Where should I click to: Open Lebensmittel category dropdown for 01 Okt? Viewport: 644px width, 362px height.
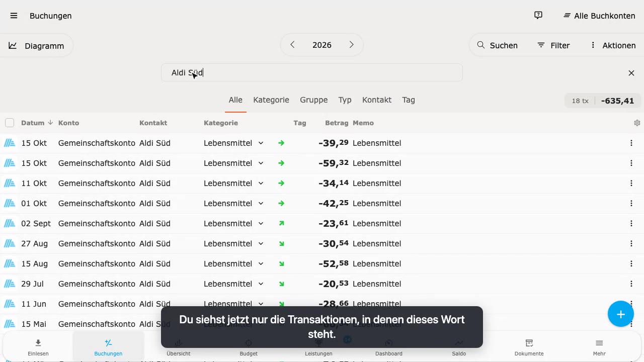[x=261, y=203]
